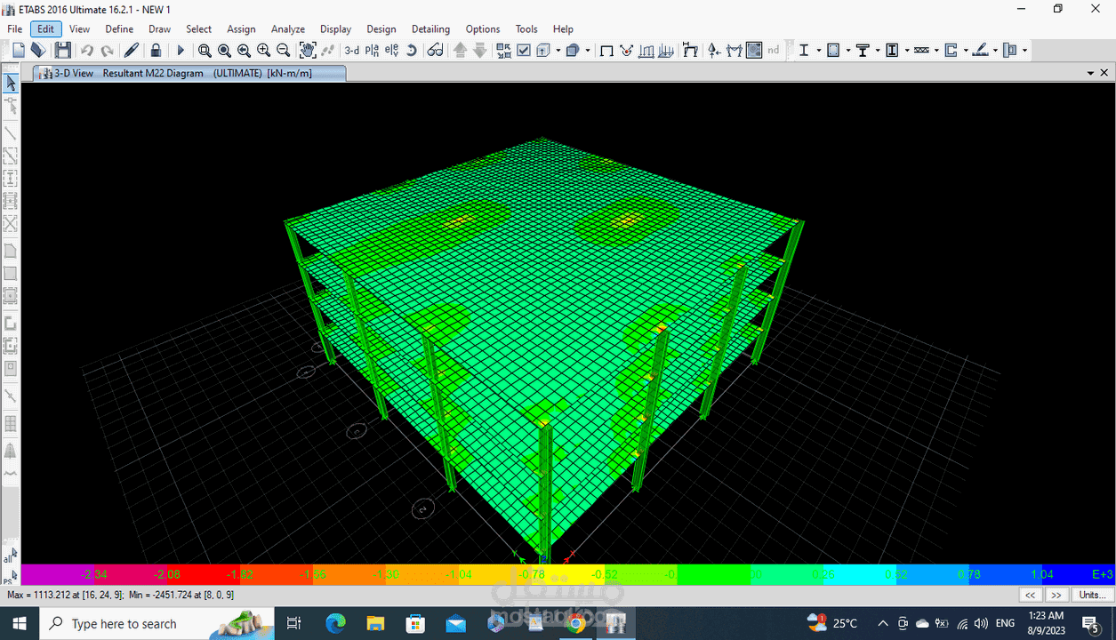The height and width of the screenshot is (640, 1116).
Task: Open Microsoft Edge from the taskbar
Action: tap(335, 623)
